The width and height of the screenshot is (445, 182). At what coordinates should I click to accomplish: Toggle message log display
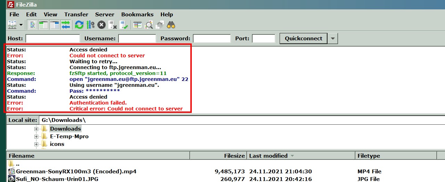(33, 25)
